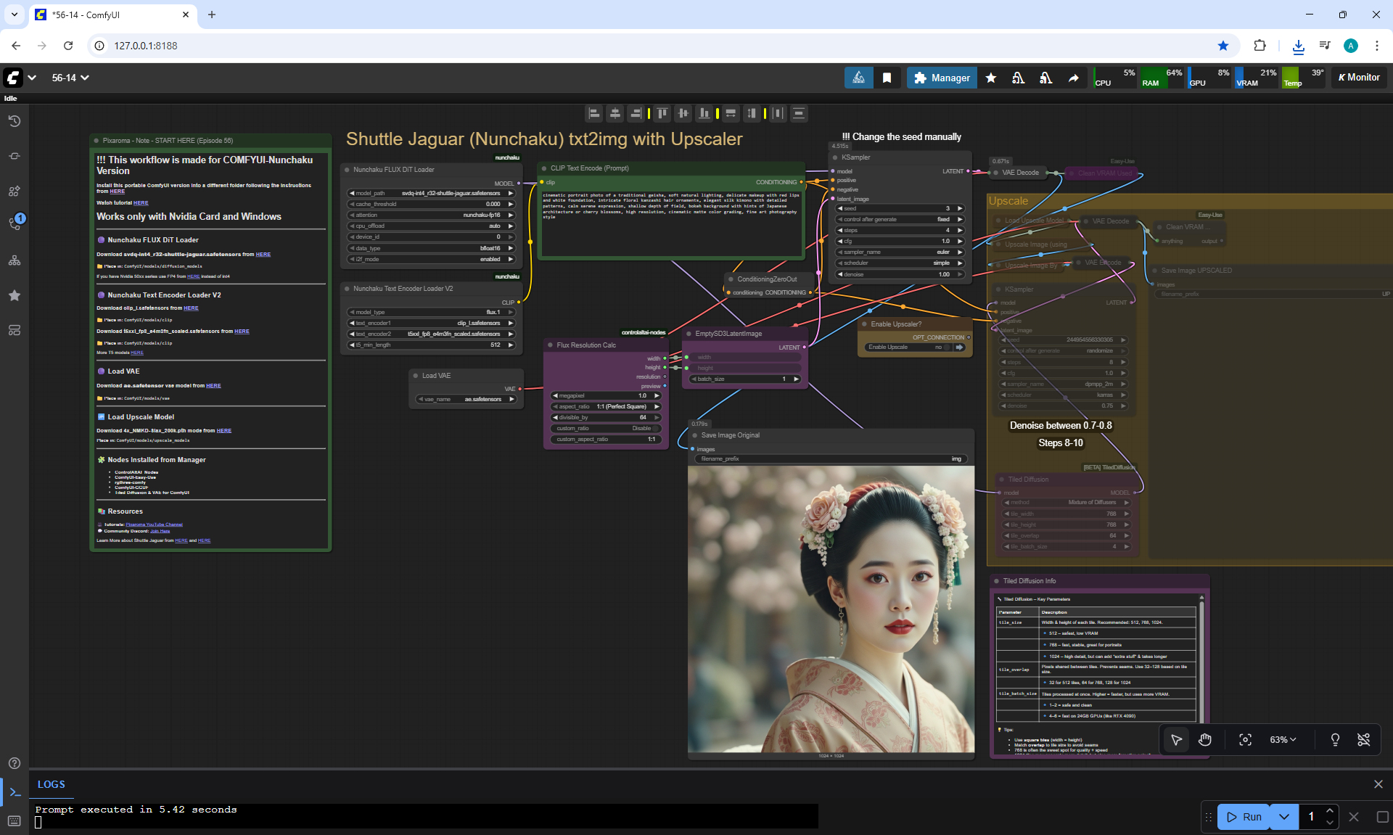The image size is (1393, 835).
Task: Expand the Run button options arrow
Action: [x=1283, y=817]
